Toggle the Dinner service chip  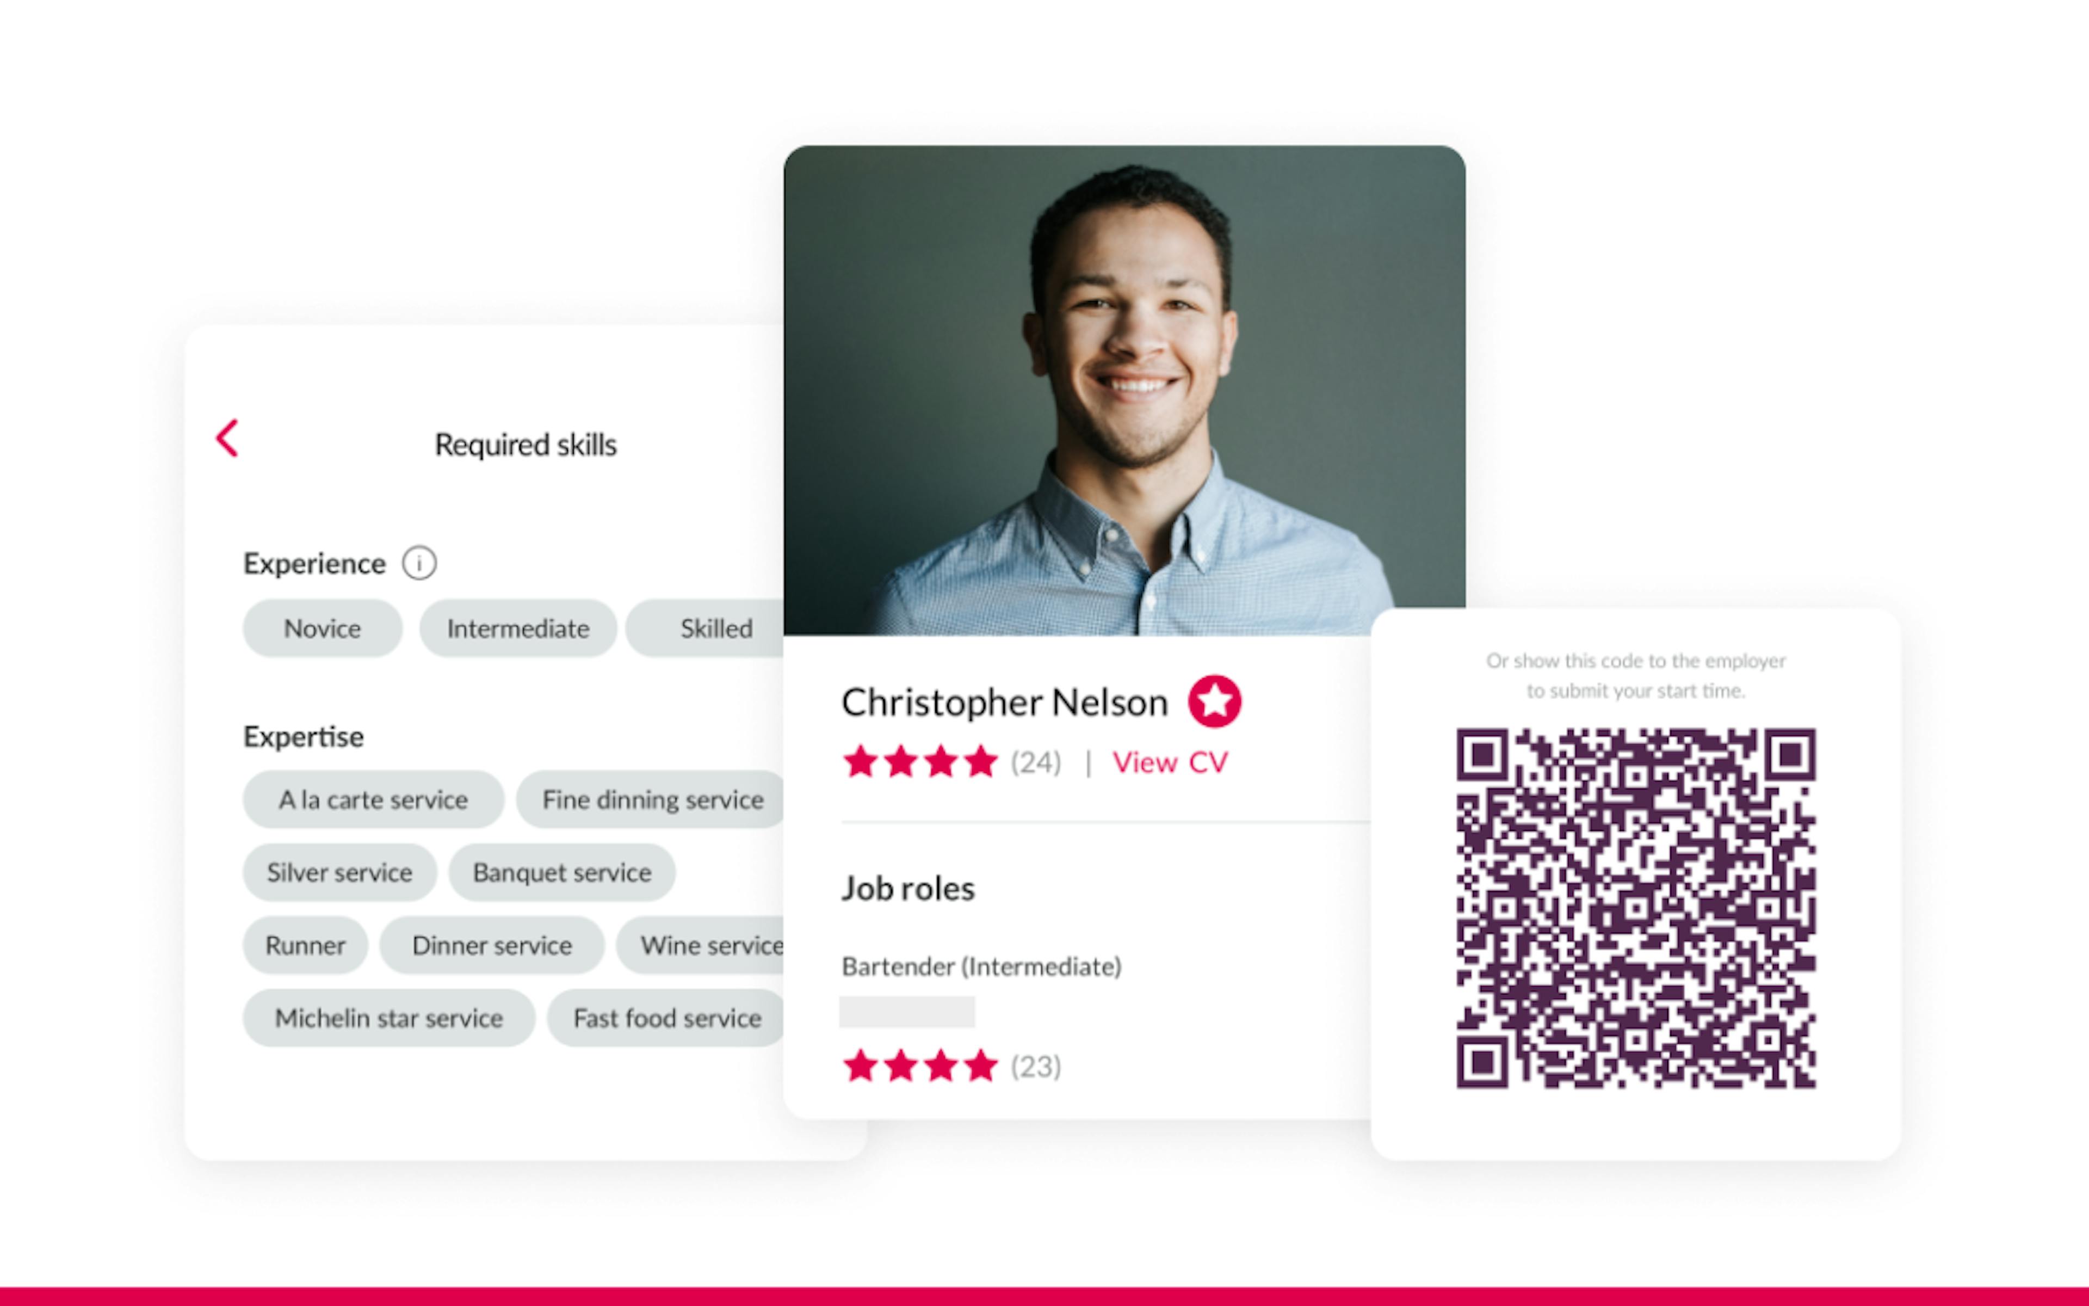(x=492, y=945)
